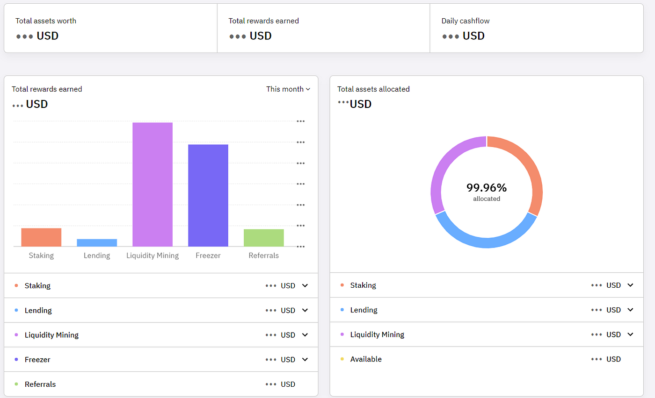Image resolution: width=655 pixels, height=398 pixels.
Task: Expand the Liquidity Mining rewards row chevron
Action: click(x=305, y=335)
